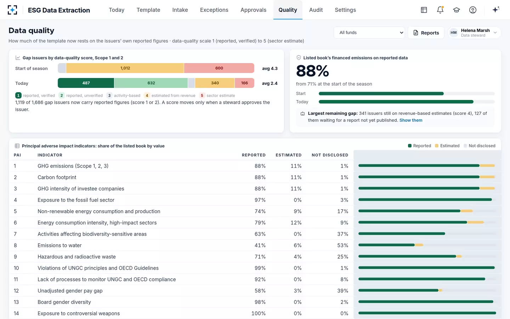Click the sparkle AI assistant icon
This screenshot has height=319, width=510.
496,10
